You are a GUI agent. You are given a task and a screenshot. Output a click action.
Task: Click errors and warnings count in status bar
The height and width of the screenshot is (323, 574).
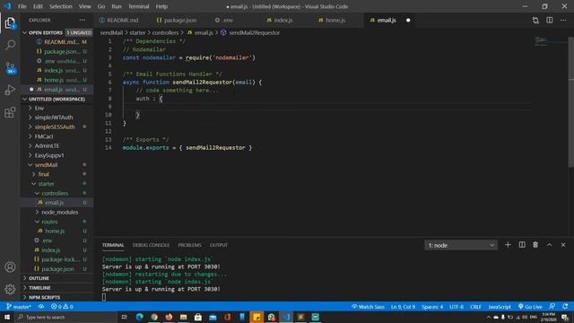point(62,307)
